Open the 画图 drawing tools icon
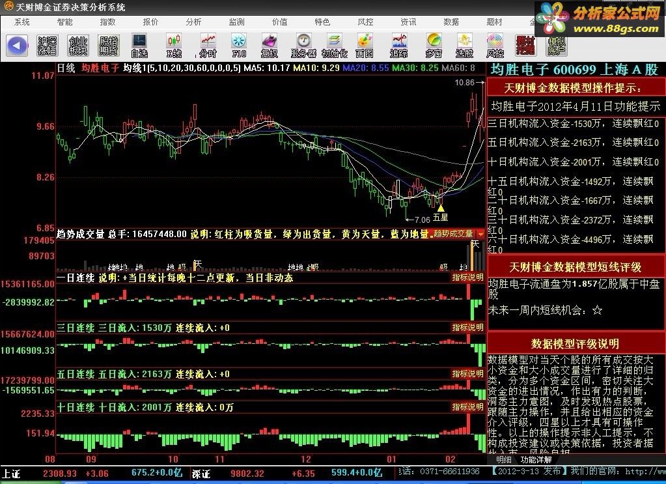The height and width of the screenshot is (484, 666). tap(365, 46)
